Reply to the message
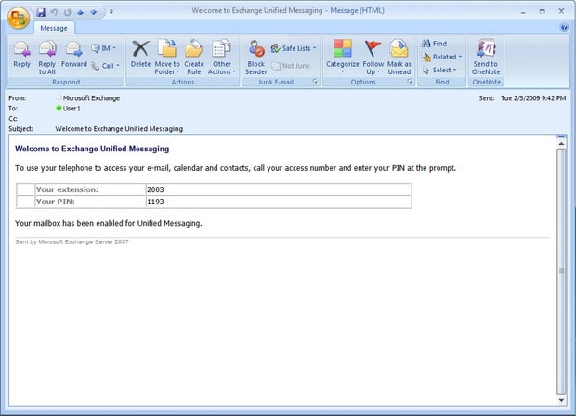Image resolution: width=576 pixels, height=416 pixels. click(21, 55)
